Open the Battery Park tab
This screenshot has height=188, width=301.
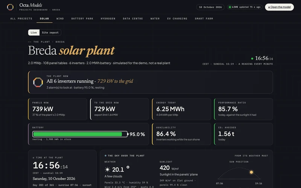pyautogui.click(x=82, y=18)
